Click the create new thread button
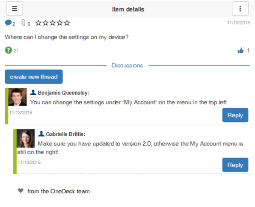Viewport: 255px width, 207px height. click(x=34, y=77)
